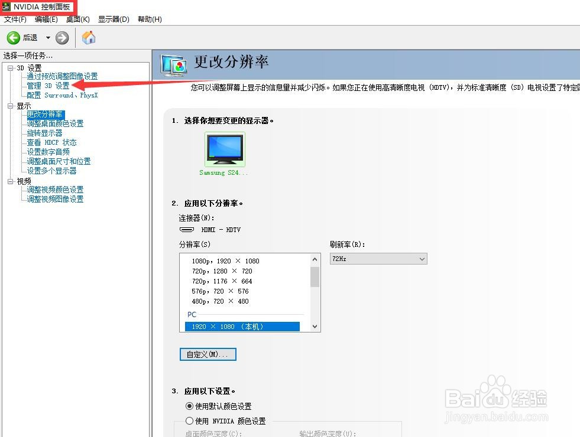Collapse the 视频 tree node
Screen dimensions: 580x437
(x=11, y=181)
